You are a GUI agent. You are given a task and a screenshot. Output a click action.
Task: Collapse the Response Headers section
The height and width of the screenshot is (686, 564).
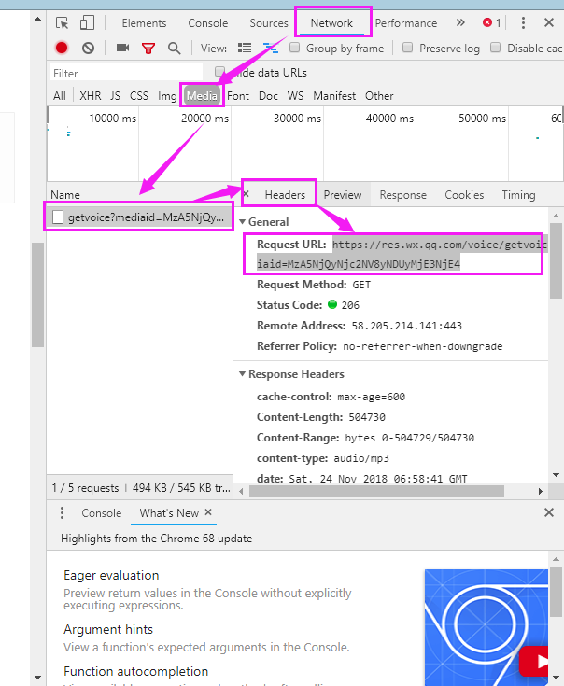click(x=242, y=374)
